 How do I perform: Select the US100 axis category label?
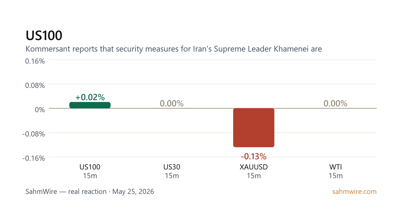coord(90,167)
